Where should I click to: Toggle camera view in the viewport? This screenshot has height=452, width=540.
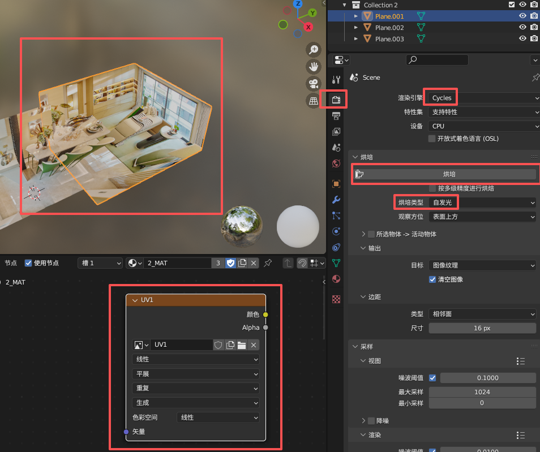pos(313,84)
